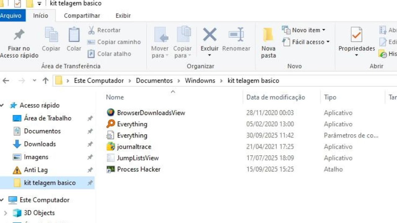The height and width of the screenshot is (223, 397).
Task: Select the Process Hacker shortcut icon
Action: 110,169
